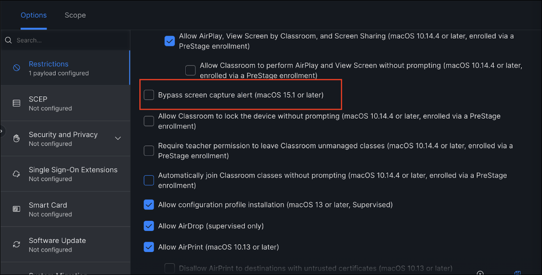
Task: Click the Smart Card icon
Action: (x=17, y=209)
